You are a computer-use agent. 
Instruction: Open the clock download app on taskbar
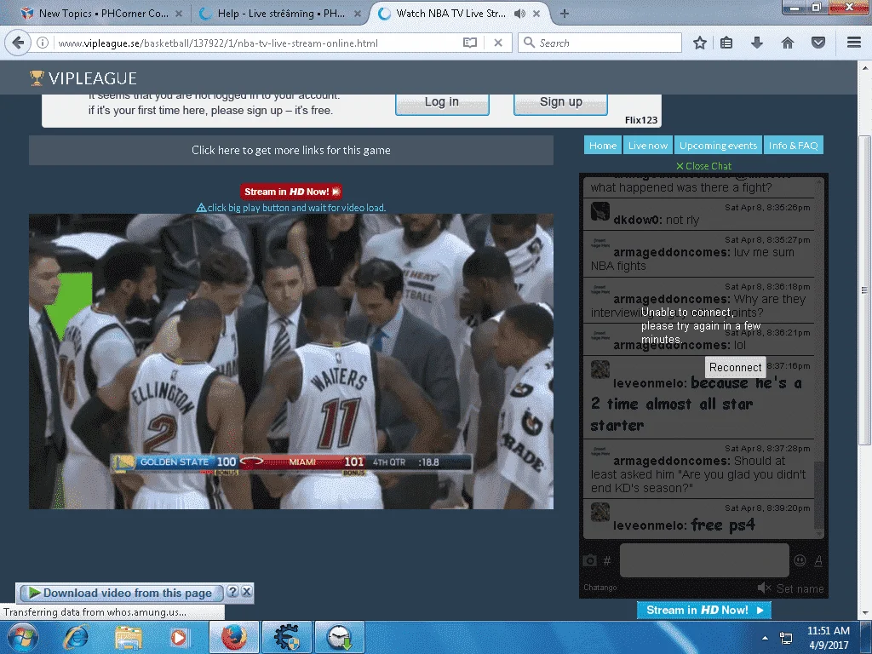click(x=339, y=637)
